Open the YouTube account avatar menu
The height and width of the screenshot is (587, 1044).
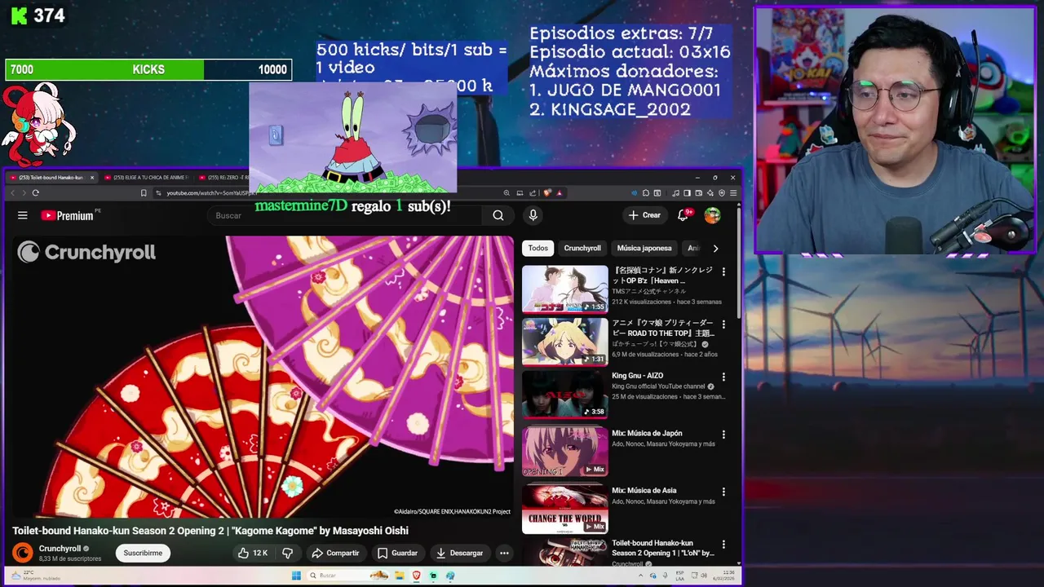coord(712,215)
